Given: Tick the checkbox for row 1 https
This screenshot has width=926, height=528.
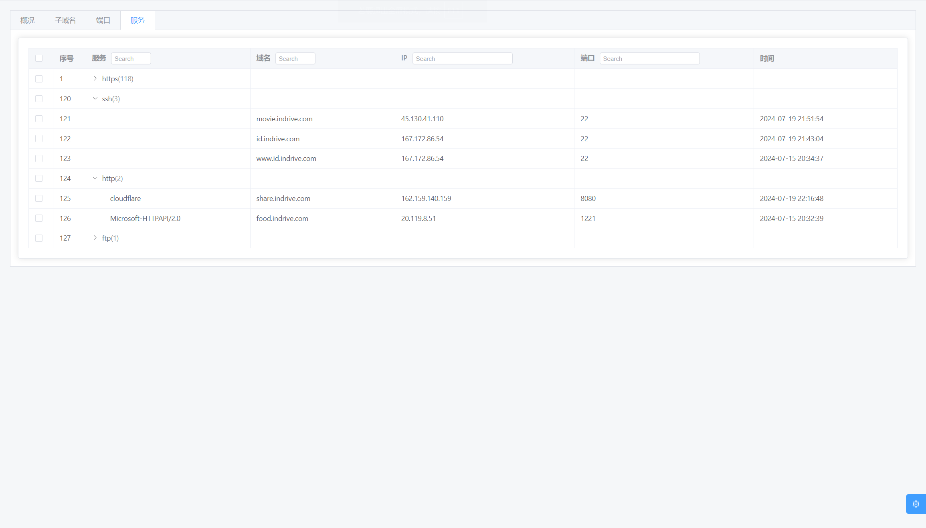Looking at the screenshot, I should (x=39, y=79).
